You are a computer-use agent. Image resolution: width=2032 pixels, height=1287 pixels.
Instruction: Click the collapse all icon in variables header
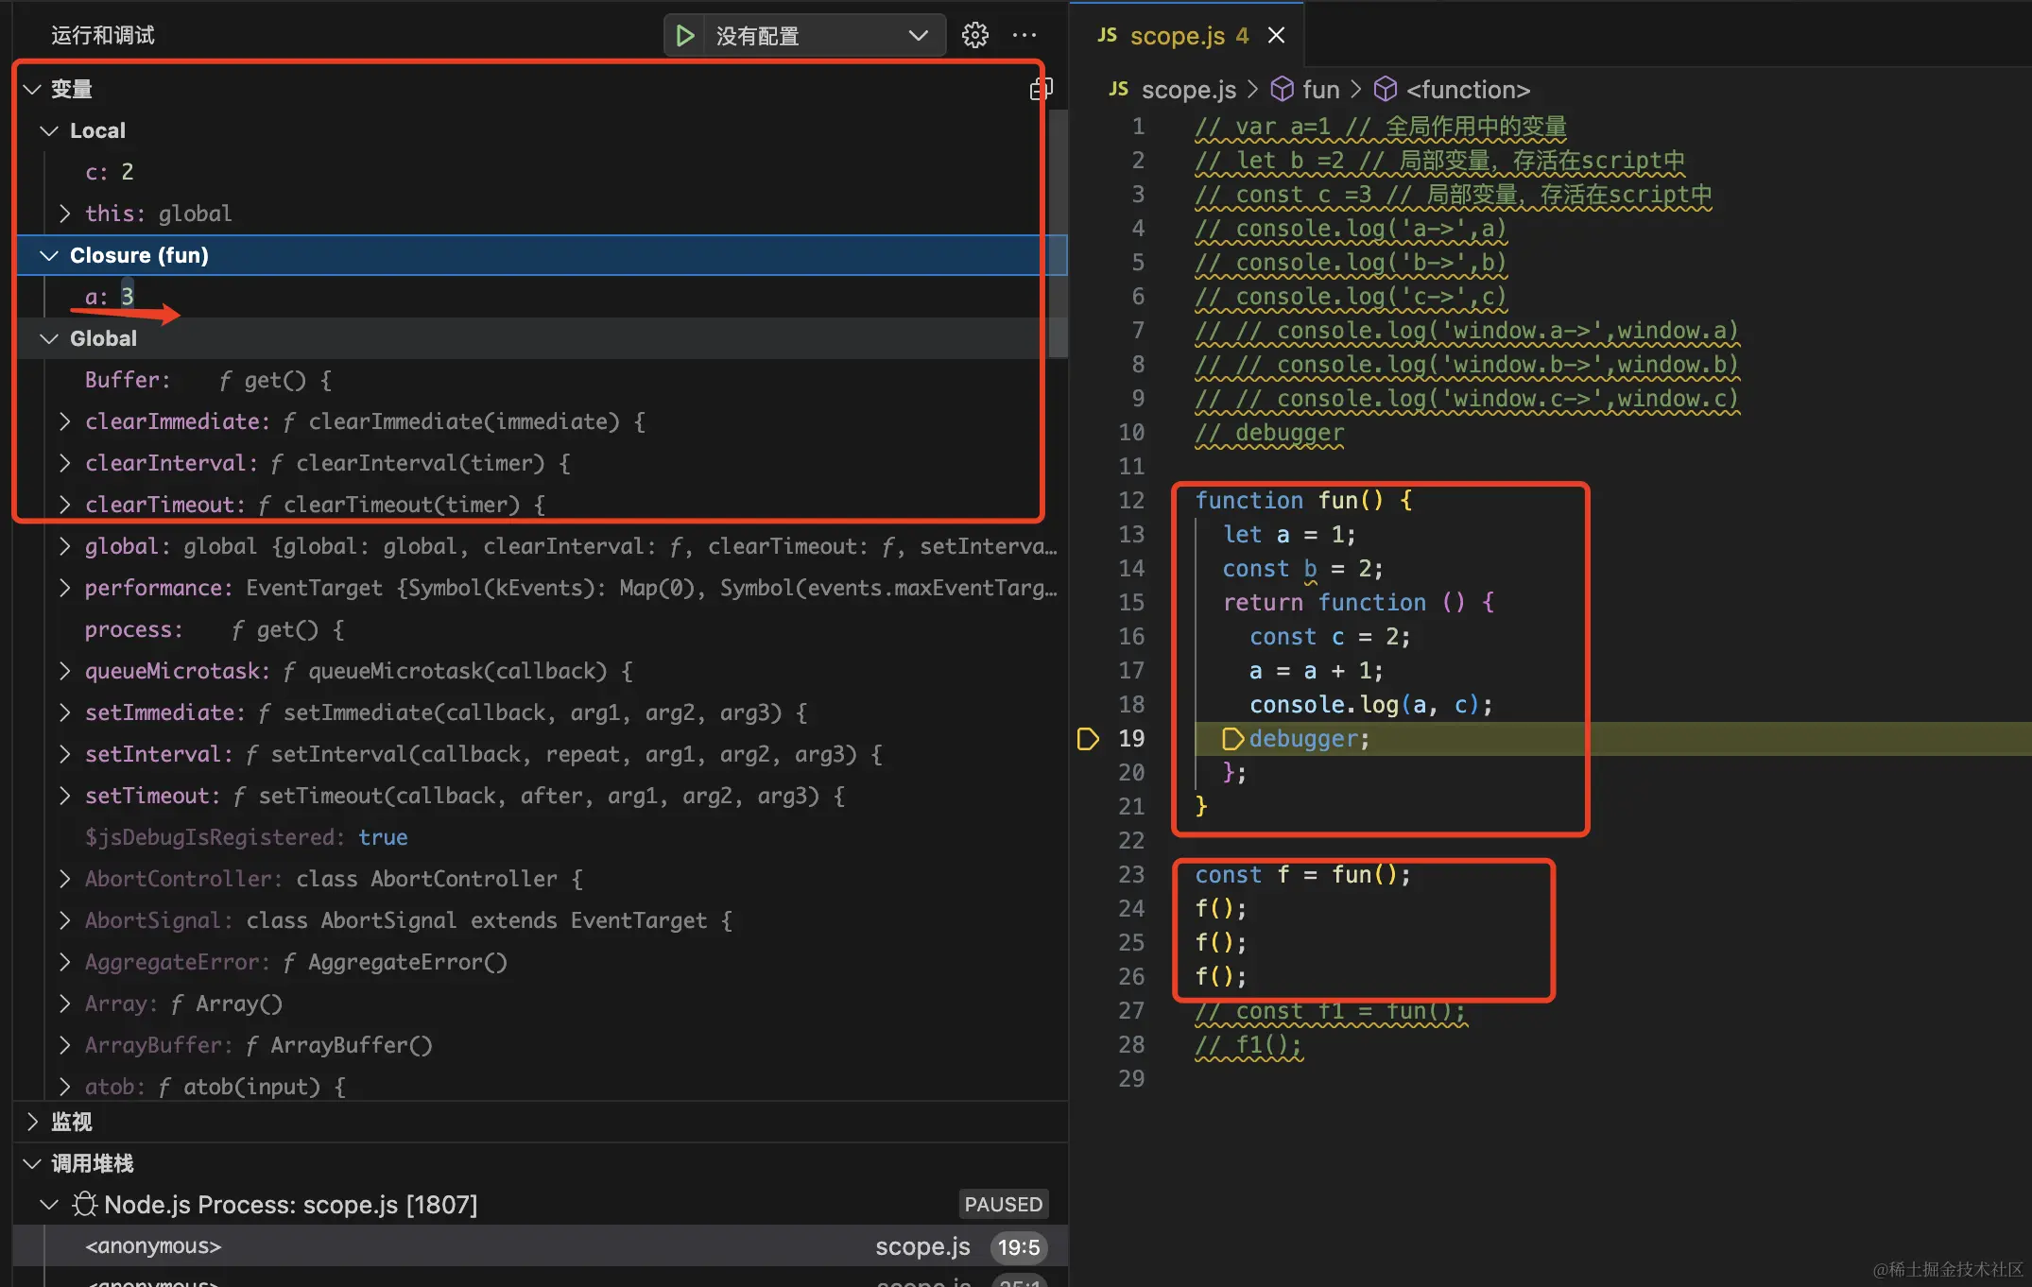pos(1041,89)
